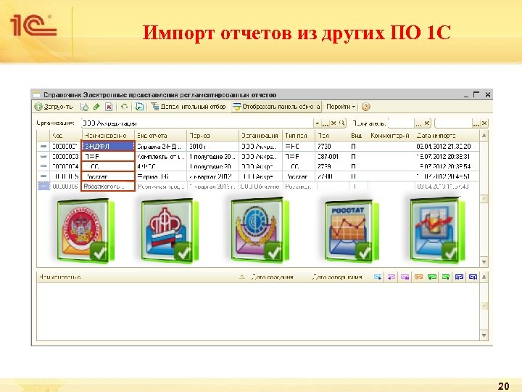Viewport: 522px width, 392px height.
Task: Open Дополнительный отбор filter
Action: tap(188, 107)
